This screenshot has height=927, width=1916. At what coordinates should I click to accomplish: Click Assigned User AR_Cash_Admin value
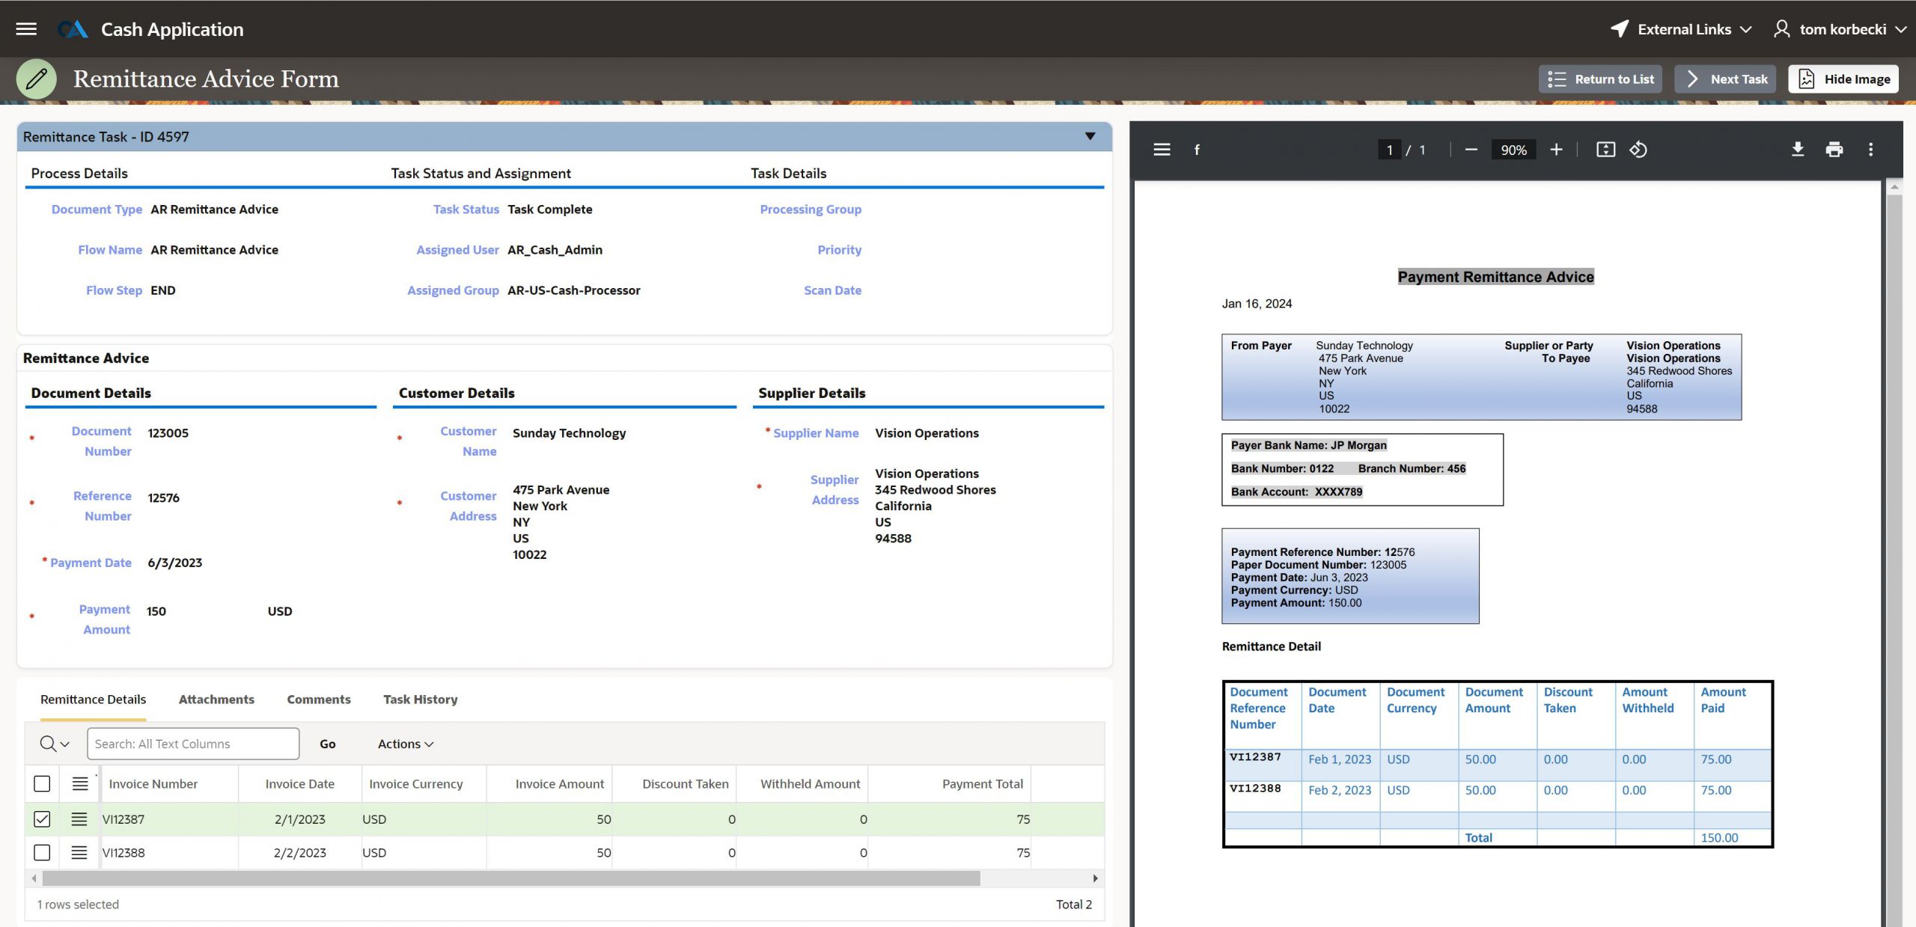pyautogui.click(x=555, y=250)
